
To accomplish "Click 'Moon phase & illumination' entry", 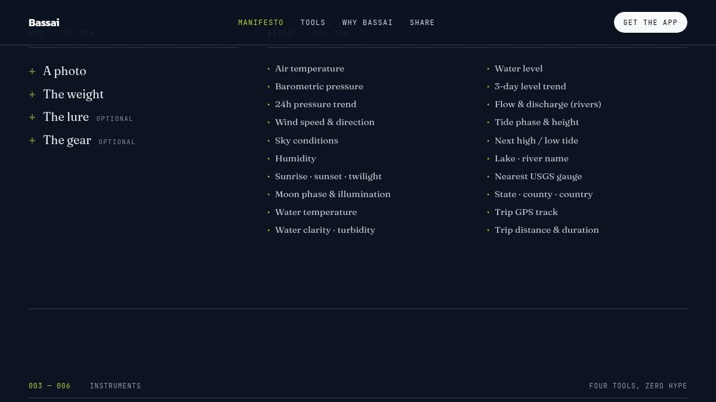I will point(333,194).
